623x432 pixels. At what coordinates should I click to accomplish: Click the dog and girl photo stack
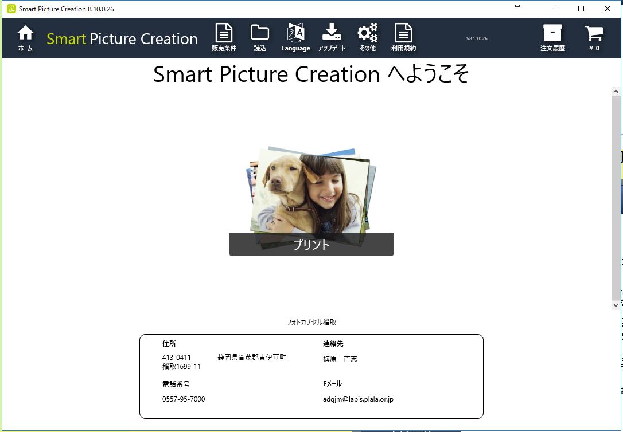click(x=311, y=192)
